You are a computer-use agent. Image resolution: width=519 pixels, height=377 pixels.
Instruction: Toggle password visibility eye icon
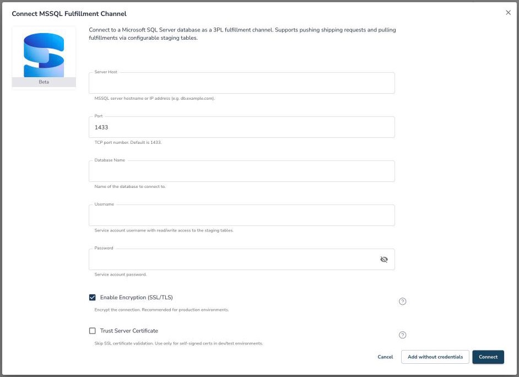(x=384, y=260)
